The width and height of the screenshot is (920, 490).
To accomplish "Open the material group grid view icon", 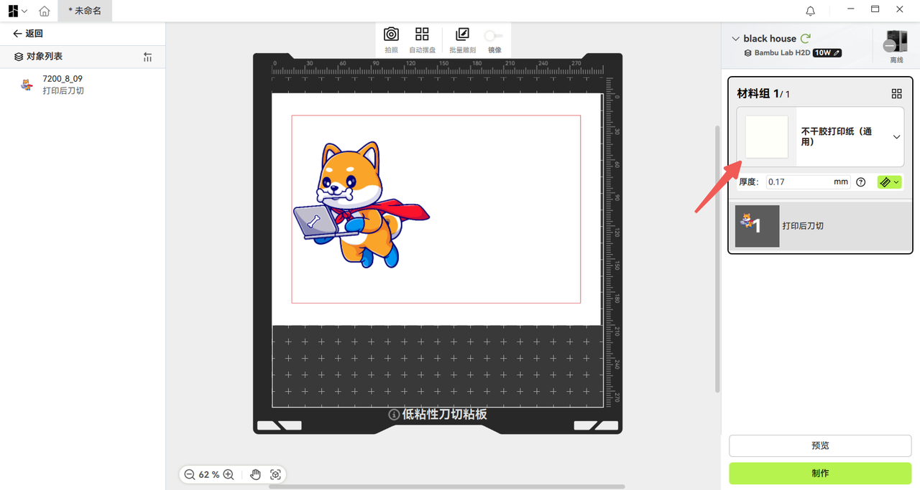I will click(896, 94).
